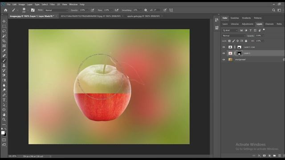Switch to the apple-gala.jpg document tab
The height and width of the screenshot is (160, 285).
pos(143,16)
